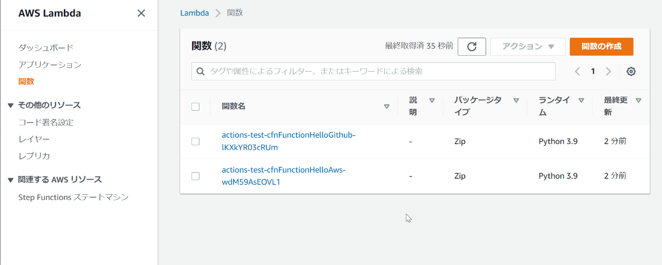Go to next page of functions

pos(609,71)
